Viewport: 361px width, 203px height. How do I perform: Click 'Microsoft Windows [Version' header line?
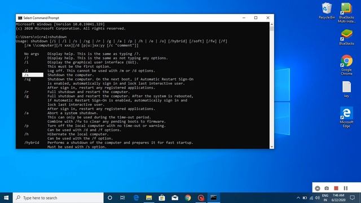60,24
